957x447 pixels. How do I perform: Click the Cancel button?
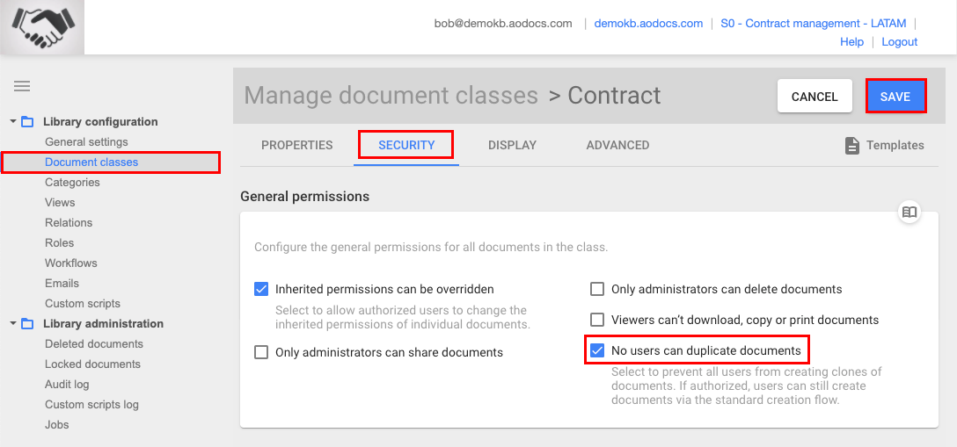point(815,97)
